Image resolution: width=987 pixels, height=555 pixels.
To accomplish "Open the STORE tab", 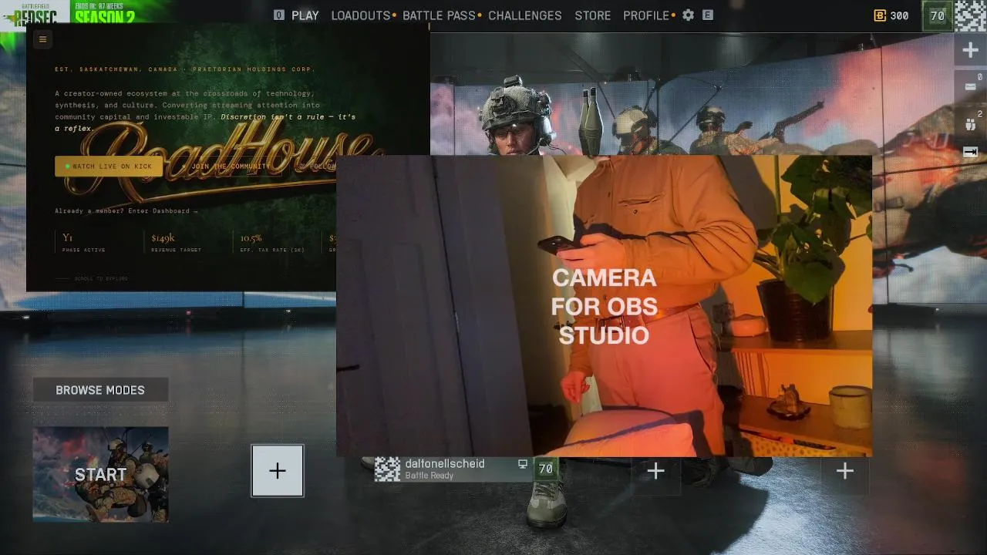I will (593, 15).
